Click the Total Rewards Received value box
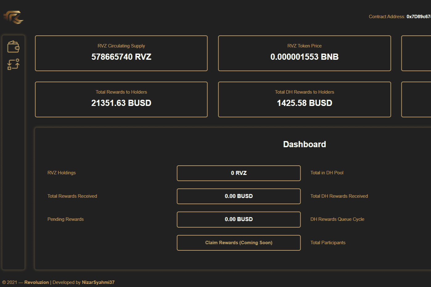 [239, 196]
